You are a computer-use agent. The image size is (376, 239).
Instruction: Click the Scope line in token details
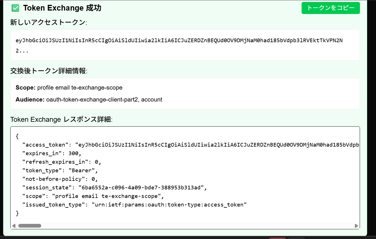coord(69,88)
